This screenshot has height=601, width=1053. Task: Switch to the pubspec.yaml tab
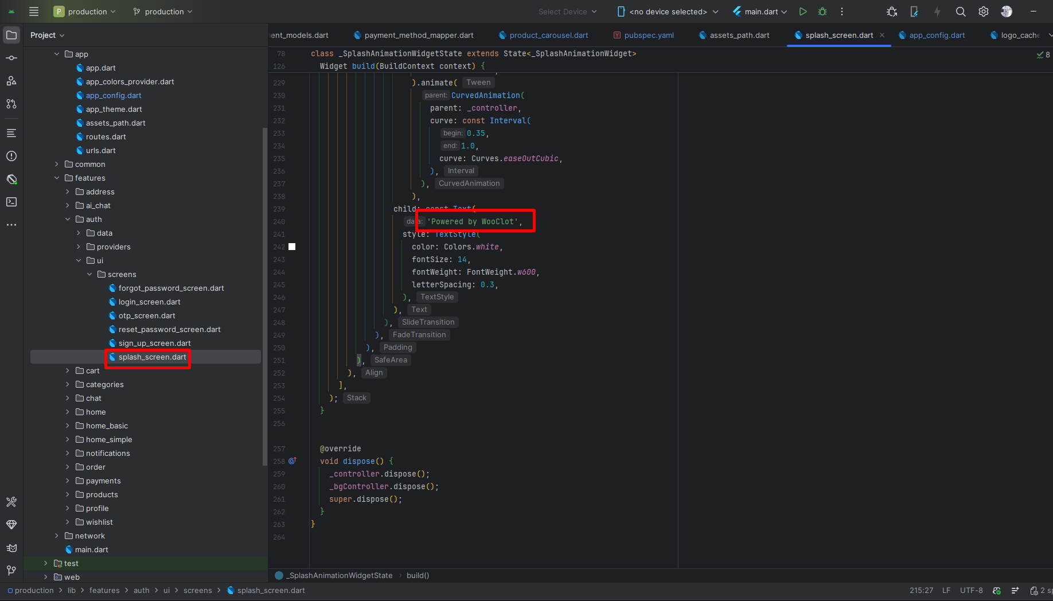648,36
